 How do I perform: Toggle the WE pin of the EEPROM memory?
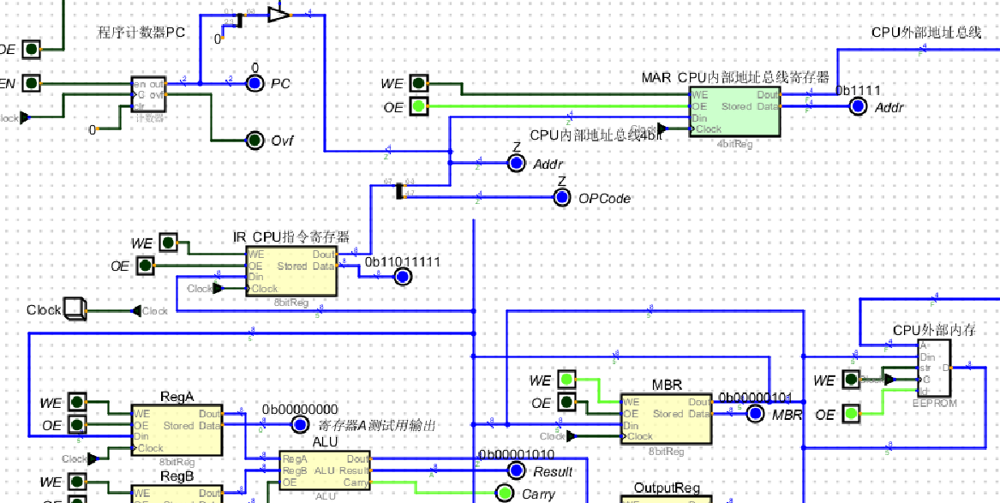tap(852, 380)
